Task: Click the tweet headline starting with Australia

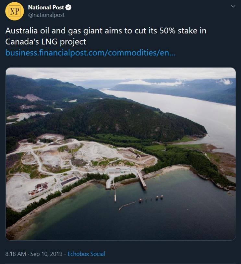Action: [106, 31]
